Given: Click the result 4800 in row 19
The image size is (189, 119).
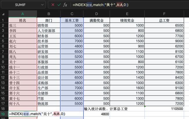Looking at the screenshot, I should click(x=97, y=114).
